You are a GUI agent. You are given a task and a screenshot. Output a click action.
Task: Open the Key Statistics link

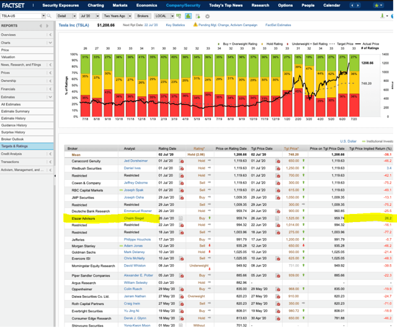pos(176,25)
